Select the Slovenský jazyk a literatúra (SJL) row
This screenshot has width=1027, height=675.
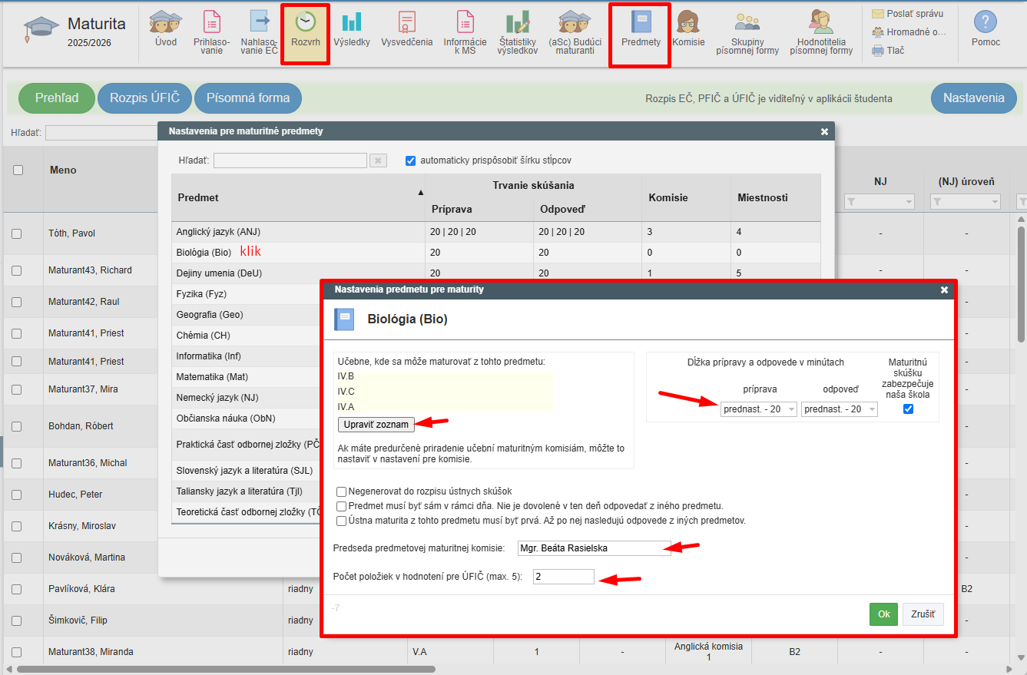(246, 470)
